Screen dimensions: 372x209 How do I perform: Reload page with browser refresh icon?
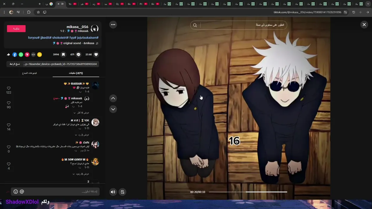(x=354, y=12)
